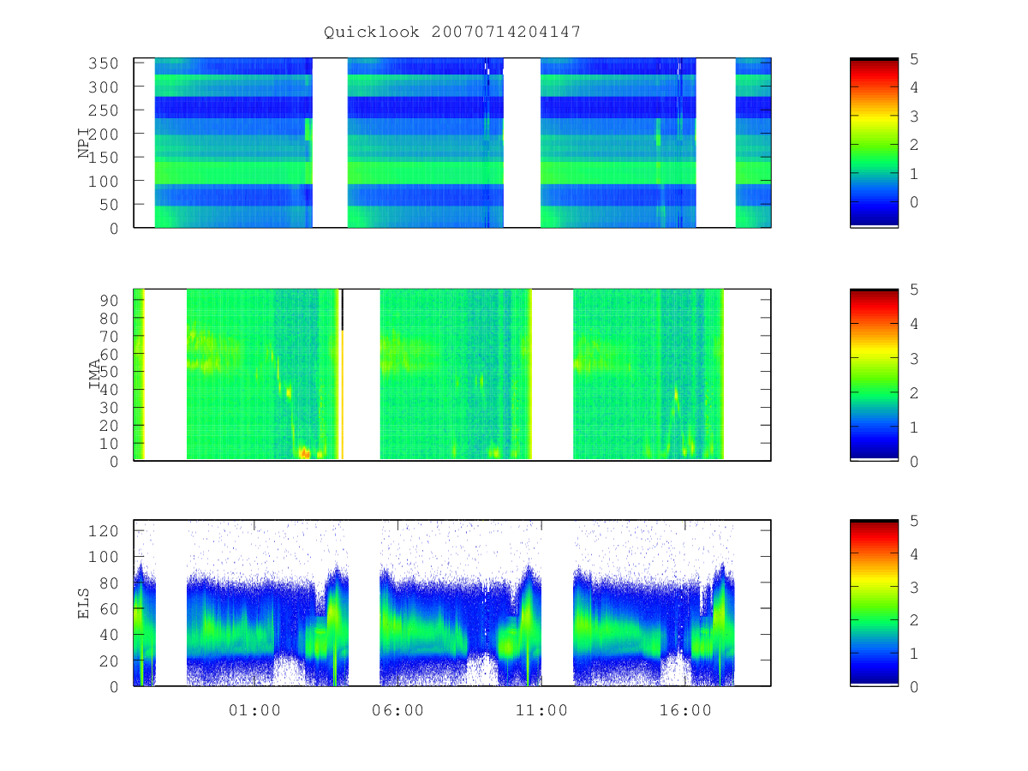Click the 16:00 time tick label
1028x771 pixels.
(x=685, y=710)
